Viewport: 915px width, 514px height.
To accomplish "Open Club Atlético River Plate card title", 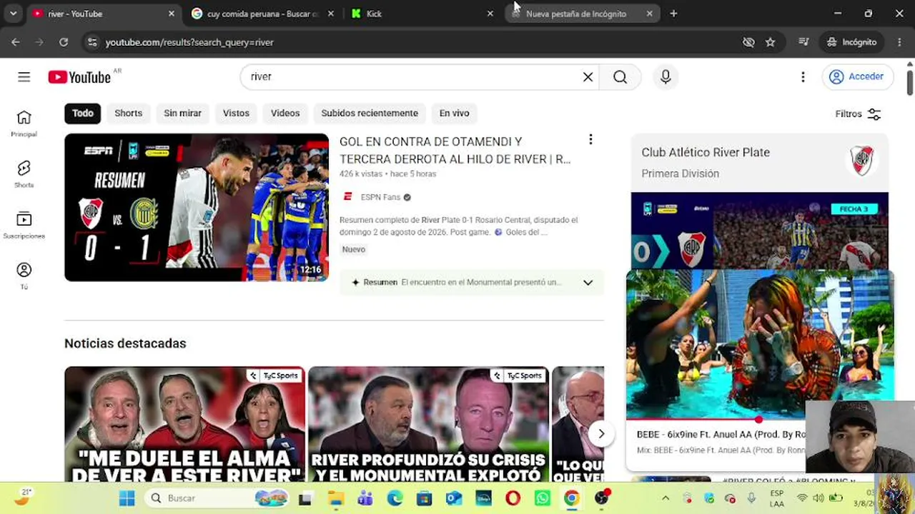I will 706,152.
